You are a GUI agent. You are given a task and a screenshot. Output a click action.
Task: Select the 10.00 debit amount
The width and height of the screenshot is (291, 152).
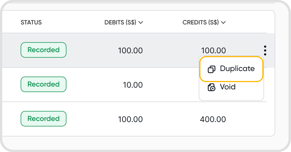[133, 85]
